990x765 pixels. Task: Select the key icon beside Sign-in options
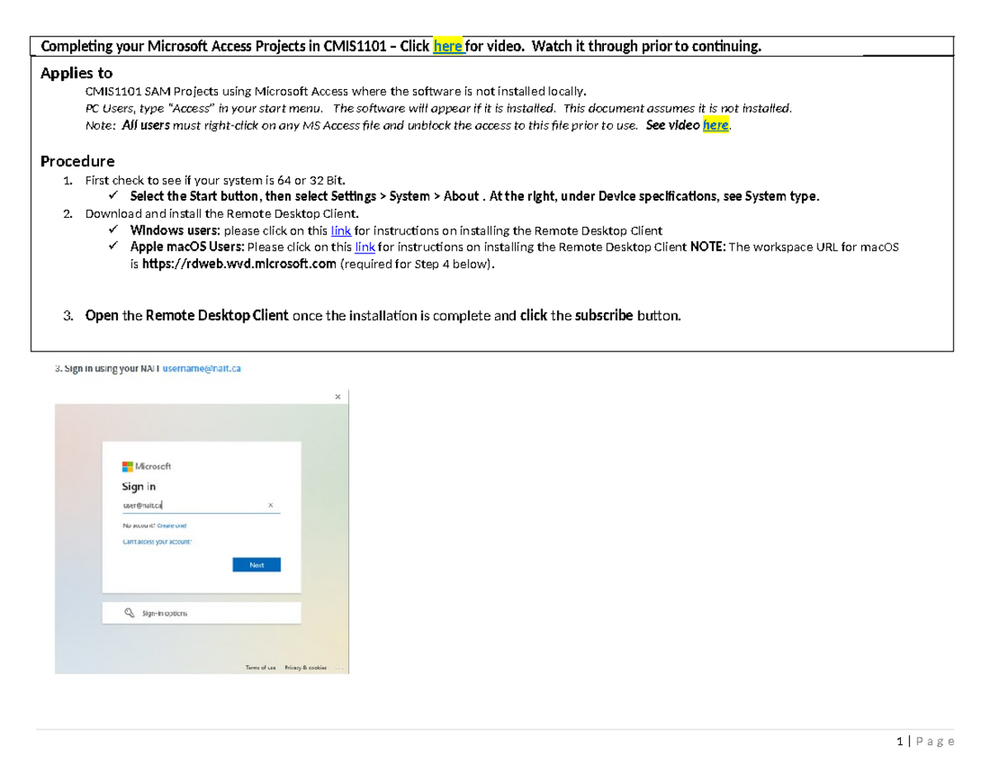pos(129,613)
